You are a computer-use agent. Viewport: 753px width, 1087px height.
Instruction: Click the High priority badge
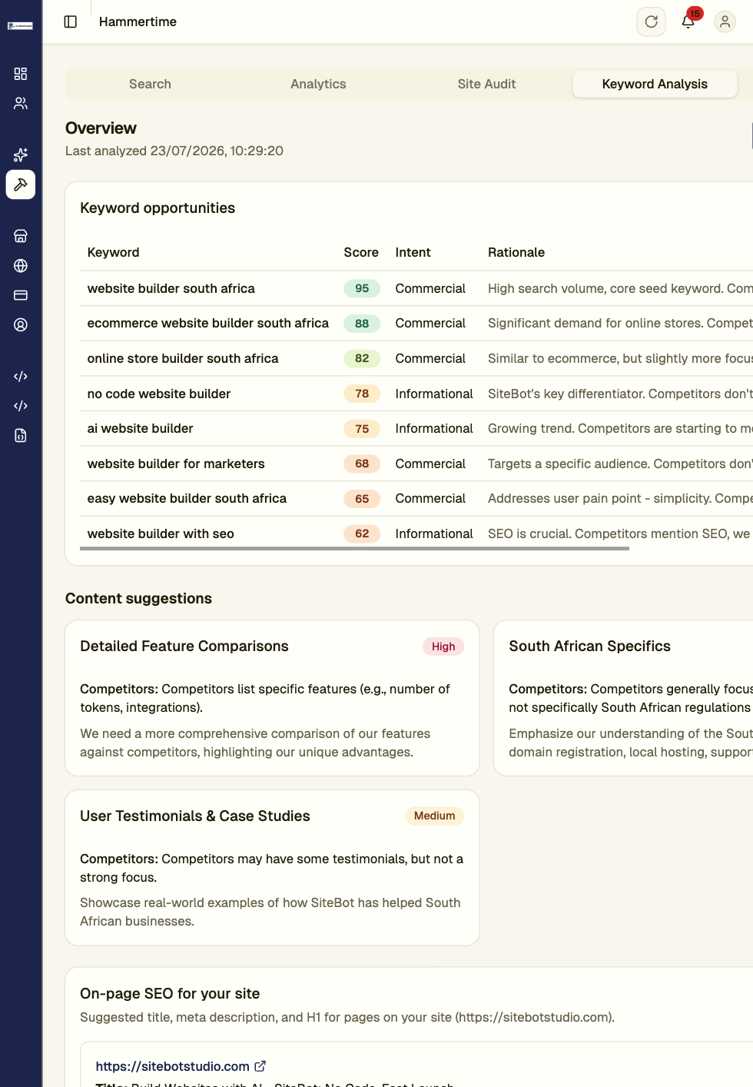click(x=443, y=647)
